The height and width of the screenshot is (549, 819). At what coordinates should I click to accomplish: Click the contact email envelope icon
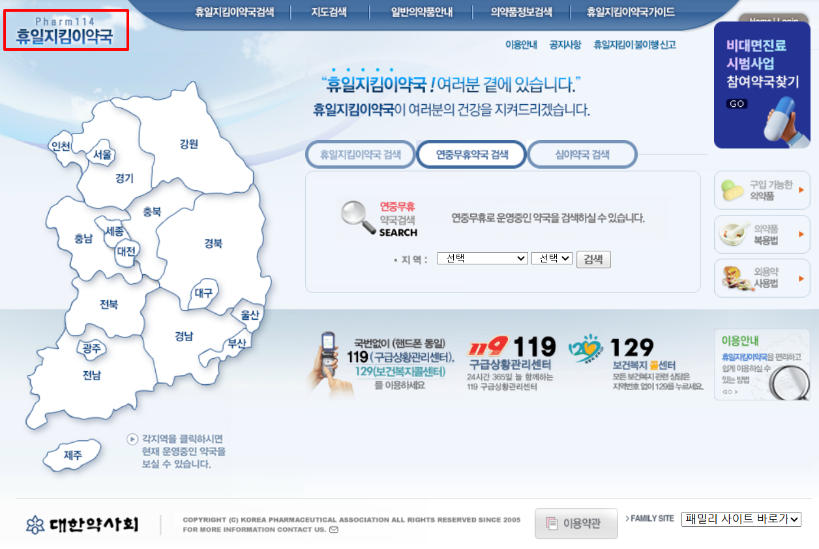coord(334,530)
